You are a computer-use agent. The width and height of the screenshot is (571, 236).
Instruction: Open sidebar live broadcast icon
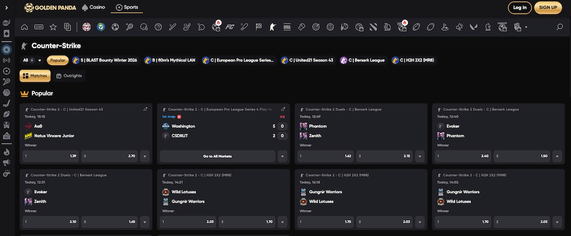[7, 60]
